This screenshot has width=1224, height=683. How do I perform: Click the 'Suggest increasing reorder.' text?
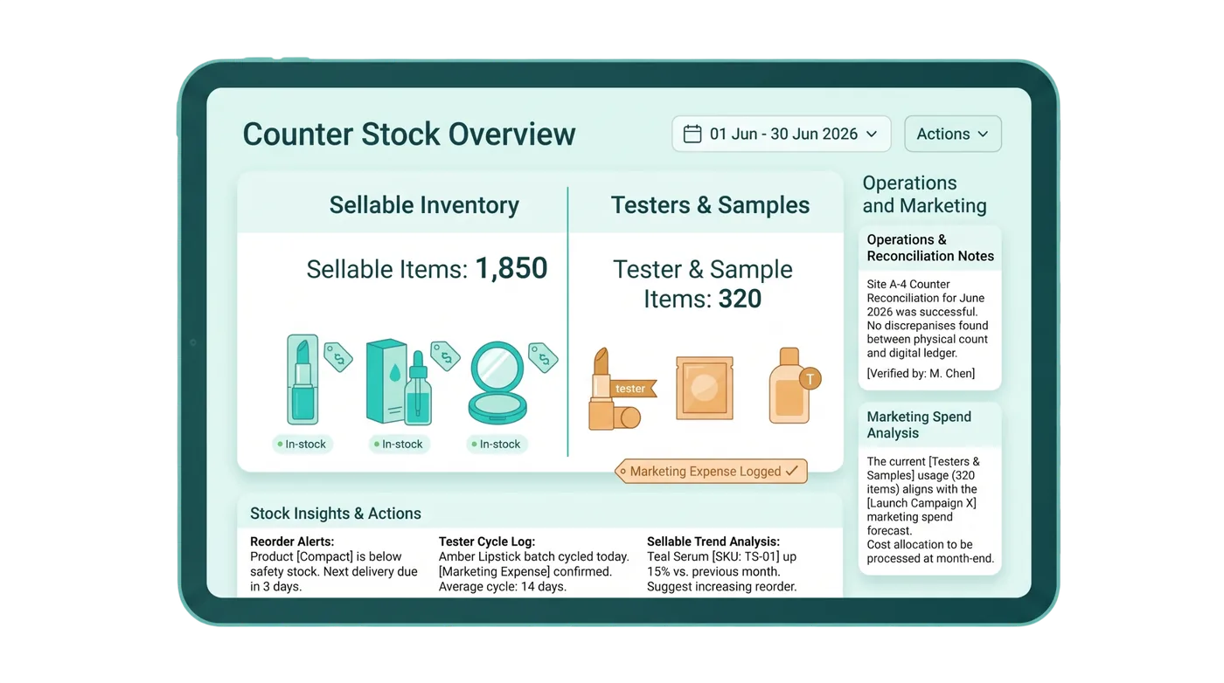[x=721, y=586]
